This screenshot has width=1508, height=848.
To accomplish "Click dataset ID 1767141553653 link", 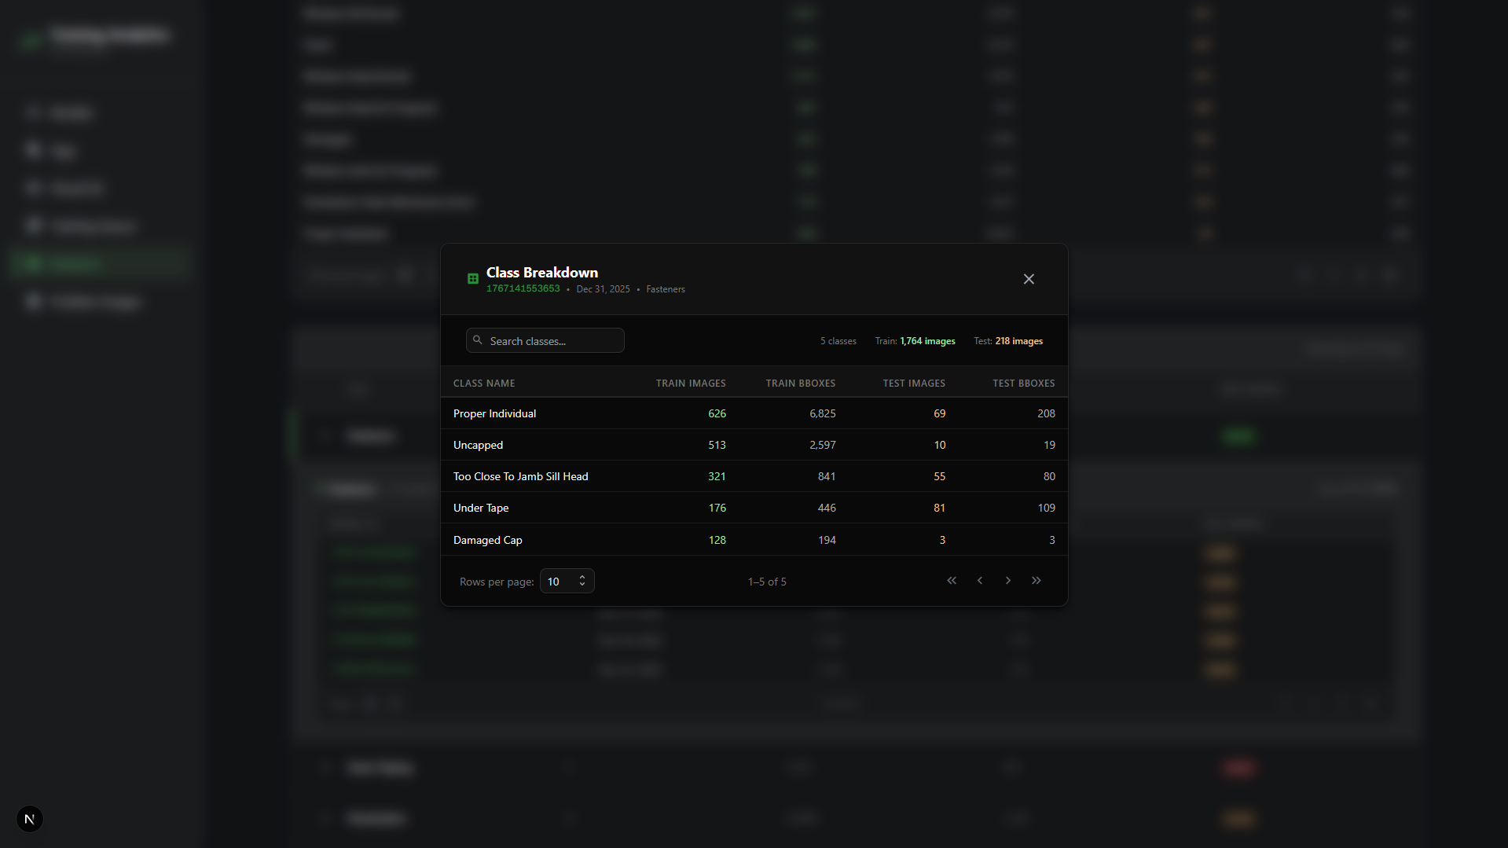I will (x=523, y=288).
